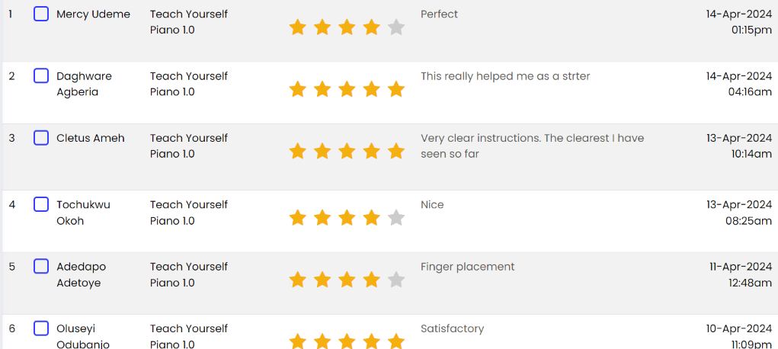Click the gray fifth star for Adedapo Adetoye
Viewport: 778px width, 349px height.
395,280
